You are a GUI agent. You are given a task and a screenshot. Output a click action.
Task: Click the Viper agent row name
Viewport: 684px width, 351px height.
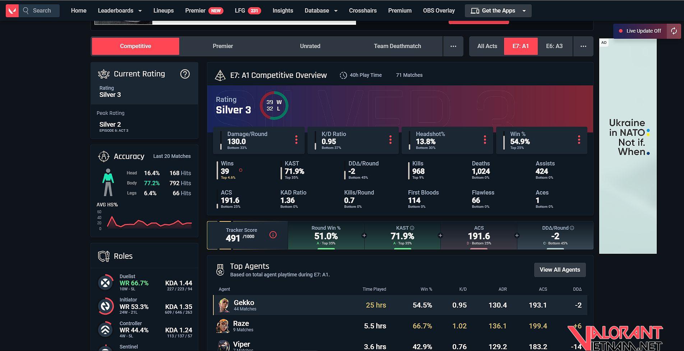click(x=241, y=344)
